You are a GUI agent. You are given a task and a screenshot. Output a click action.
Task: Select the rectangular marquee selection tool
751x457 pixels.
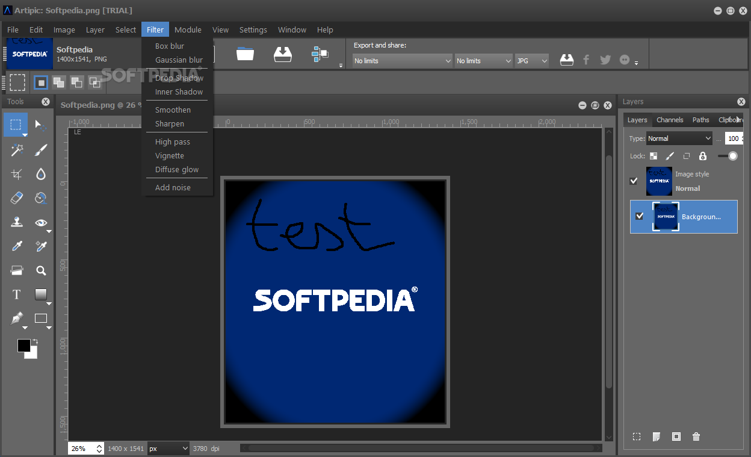16,125
